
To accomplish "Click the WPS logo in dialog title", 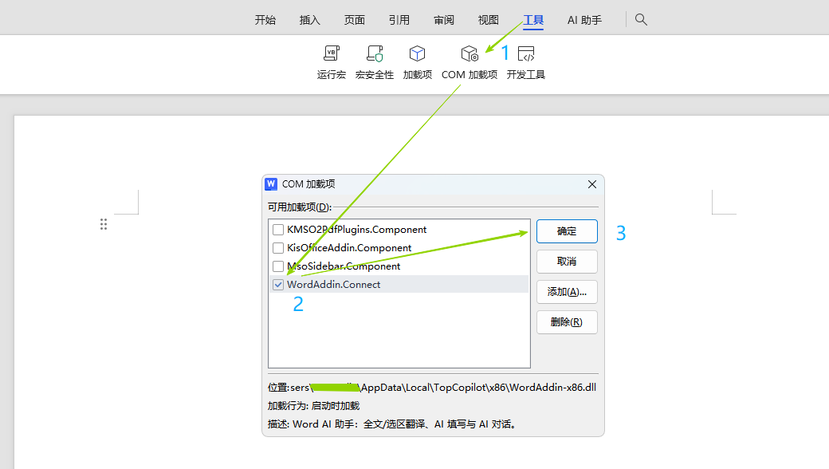I will pos(271,183).
